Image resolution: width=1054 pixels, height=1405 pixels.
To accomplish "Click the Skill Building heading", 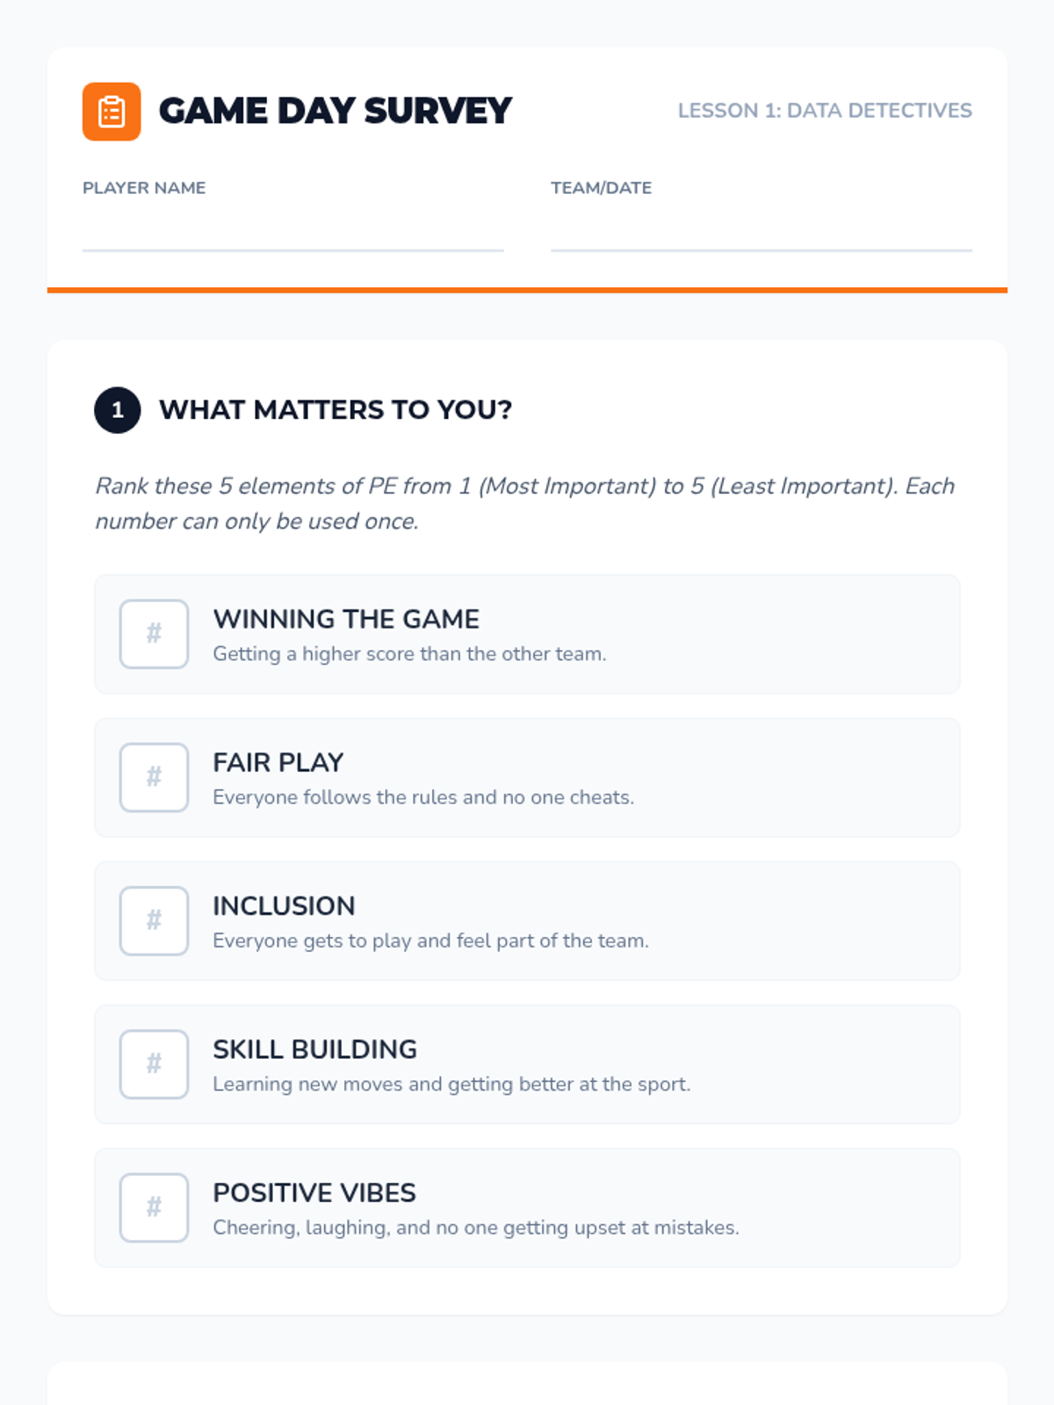I will (314, 1049).
